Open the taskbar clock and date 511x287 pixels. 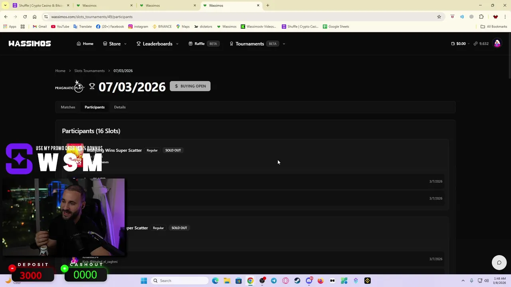tap(499, 281)
